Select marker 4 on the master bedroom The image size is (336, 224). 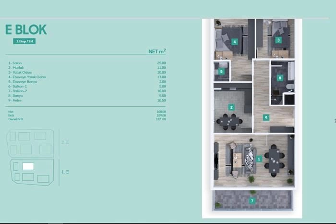pyautogui.click(x=235, y=42)
